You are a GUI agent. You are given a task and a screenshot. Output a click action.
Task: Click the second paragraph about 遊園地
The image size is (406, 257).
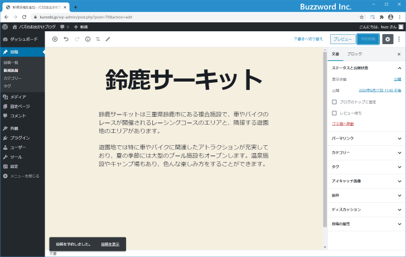[183, 156]
